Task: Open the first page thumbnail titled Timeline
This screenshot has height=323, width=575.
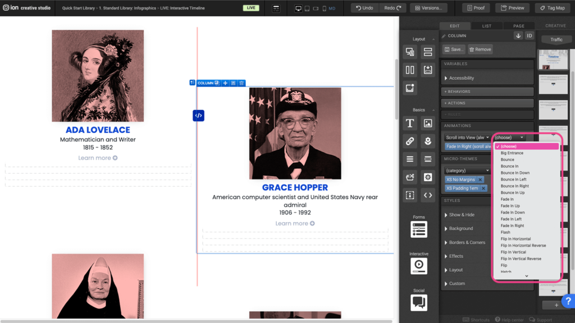Action: (x=553, y=59)
